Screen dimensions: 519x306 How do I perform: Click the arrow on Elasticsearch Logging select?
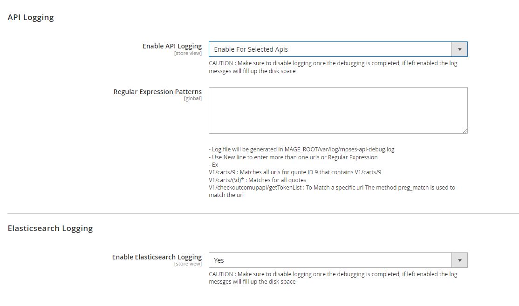click(x=459, y=260)
